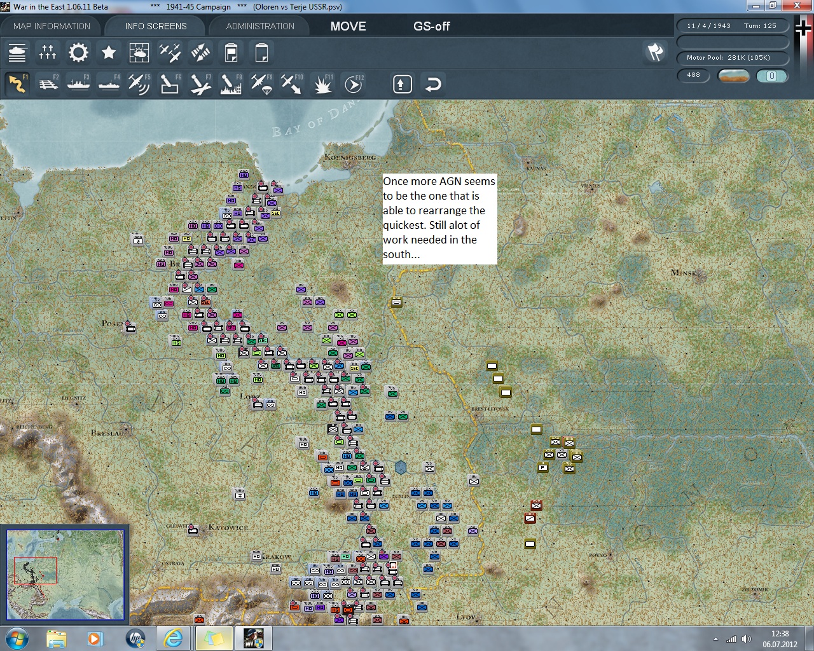Viewport: 814px width, 651px height.
Task: Click the Breslau city label
Action: pyautogui.click(x=107, y=433)
